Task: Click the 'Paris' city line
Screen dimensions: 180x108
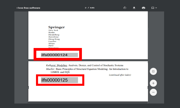Action: [x=51, y=46]
